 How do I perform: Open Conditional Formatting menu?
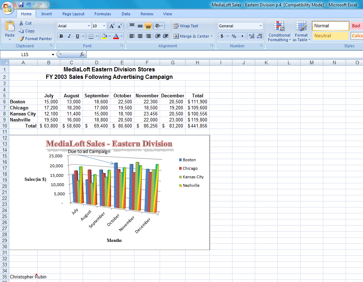pyautogui.click(x=279, y=31)
